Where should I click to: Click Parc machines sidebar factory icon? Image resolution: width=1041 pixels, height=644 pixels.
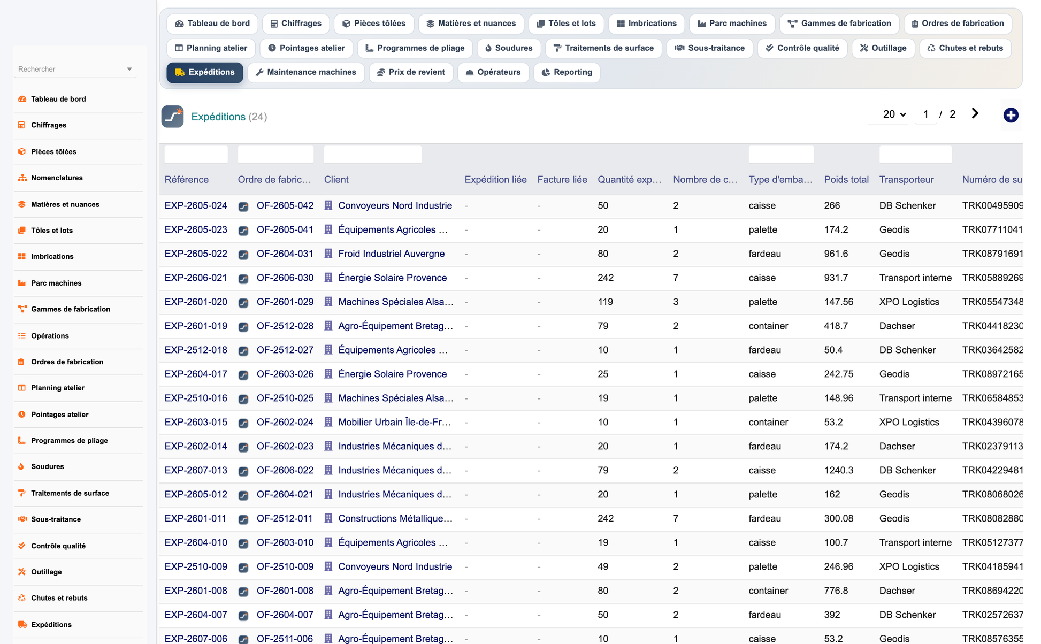point(22,283)
